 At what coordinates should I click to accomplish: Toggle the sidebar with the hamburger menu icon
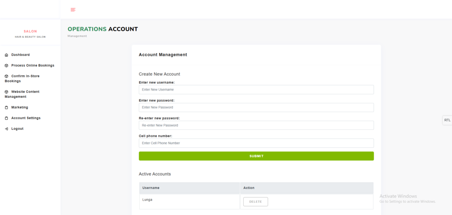click(73, 9)
